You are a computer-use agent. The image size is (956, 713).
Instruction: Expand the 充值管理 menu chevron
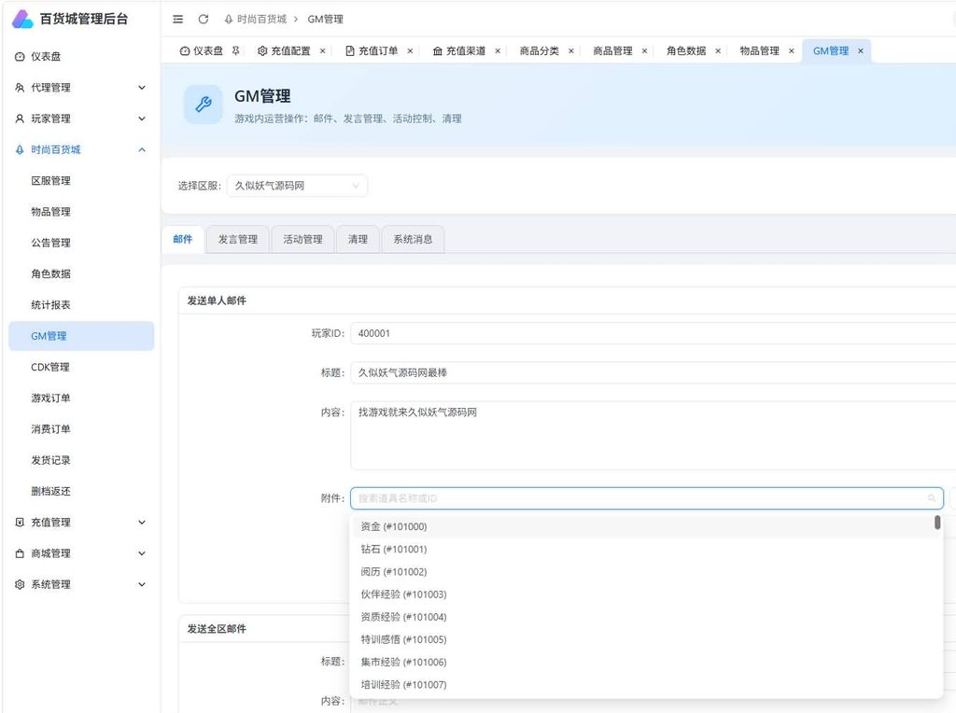[x=142, y=523]
